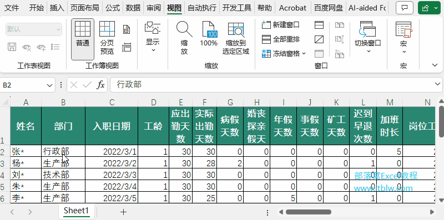
Task: Select the Sheet1 sheet tab
Action: [x=76, y=211]
